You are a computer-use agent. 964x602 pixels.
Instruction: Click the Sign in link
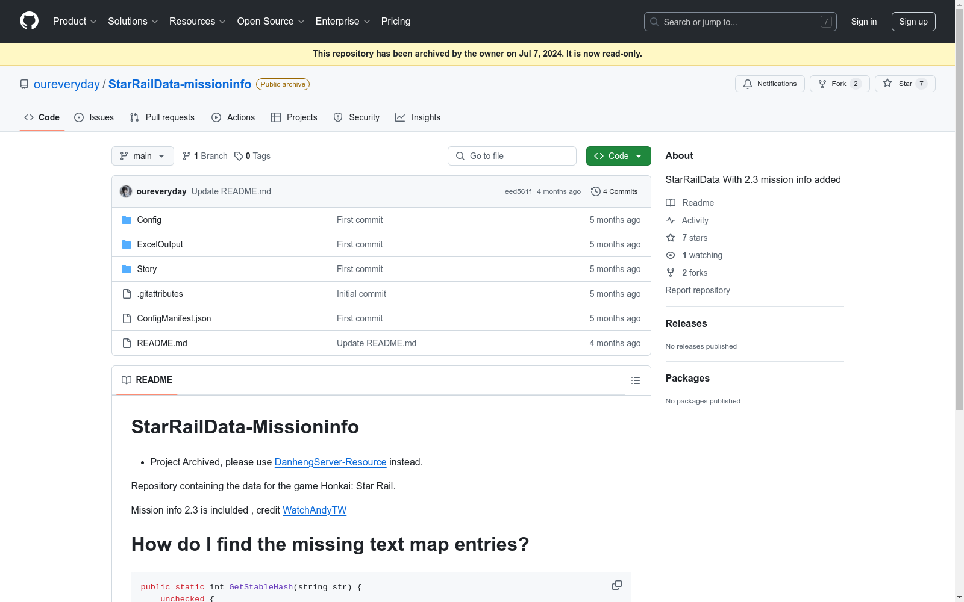click(864, 22)
